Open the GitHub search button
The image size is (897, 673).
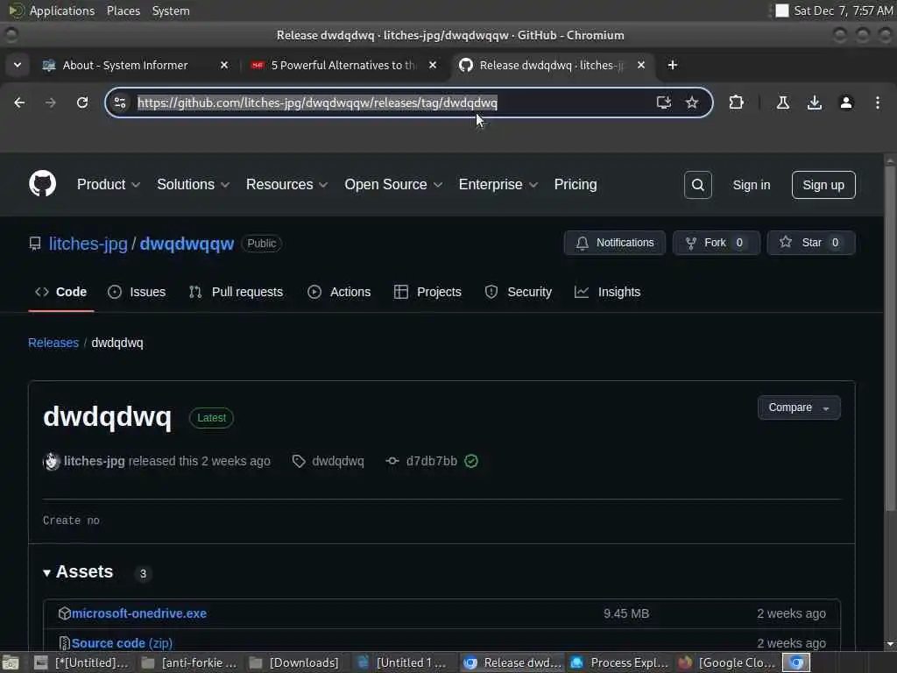coord(698,185)
